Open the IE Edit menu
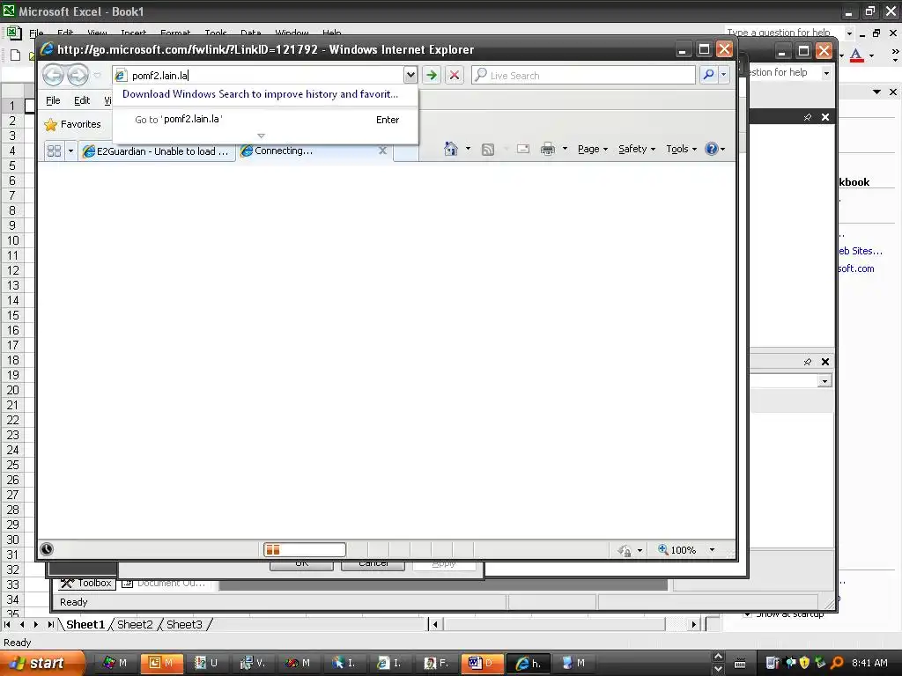Image resolution: width=902 pixels, height=676 pixels. coord(82,100)
